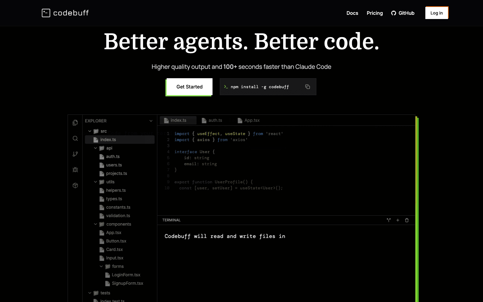Click the Better agents. Better code. heading

(x=241, y=42)
